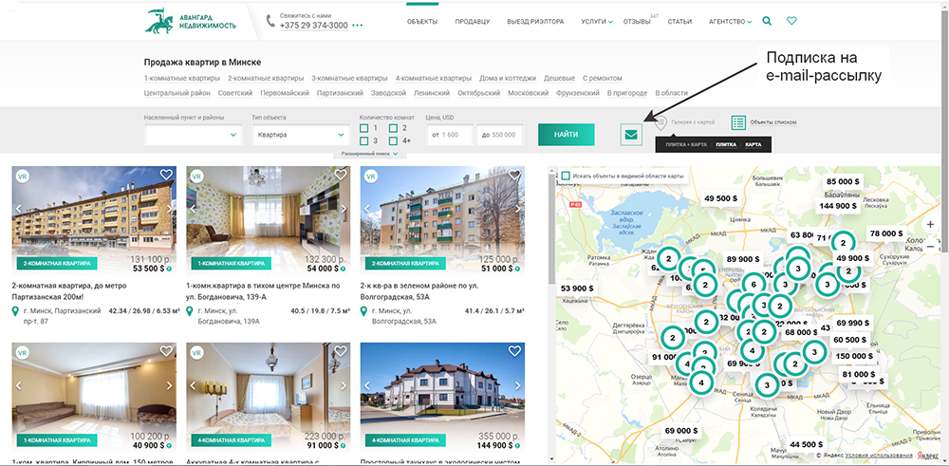This screenshot has height=466, width=949.
Task: Switch to 'Плитка' view tab
Action: 725,144
